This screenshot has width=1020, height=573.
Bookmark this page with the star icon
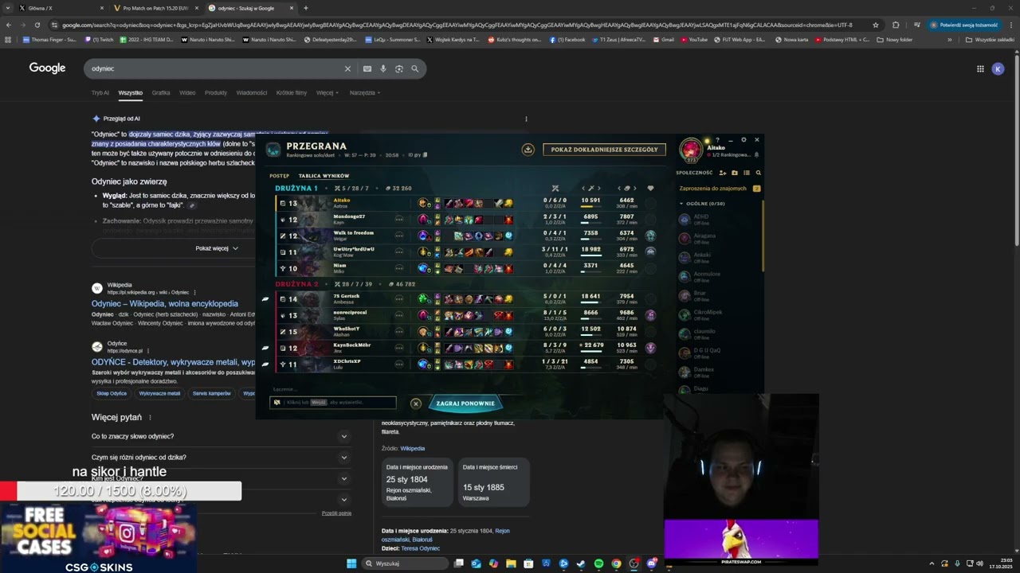pyautogui.click(x=876, y=25)
